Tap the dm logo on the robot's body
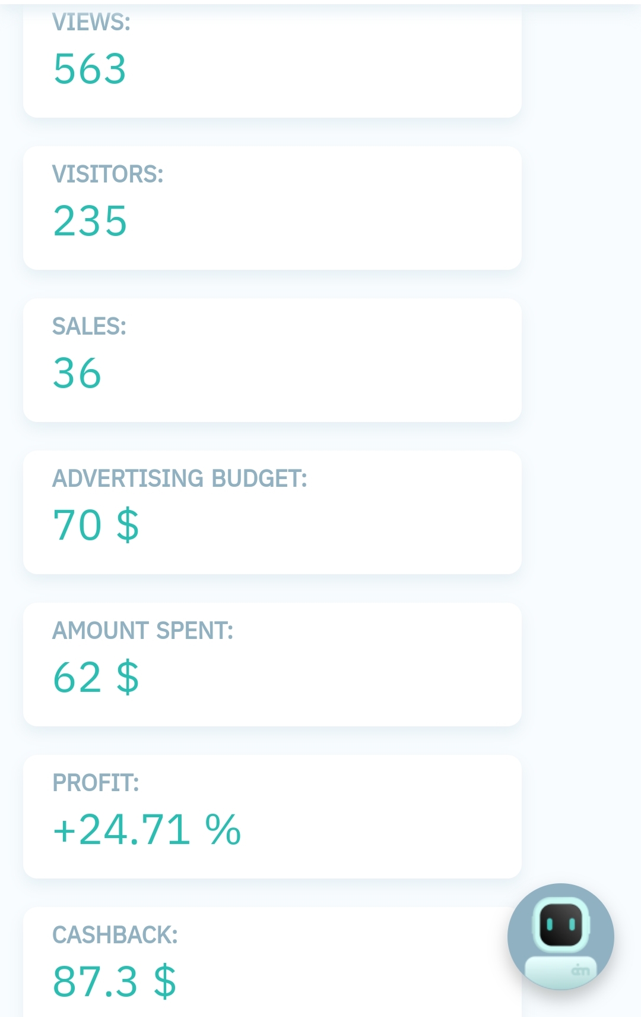 [x=580, y=971]
